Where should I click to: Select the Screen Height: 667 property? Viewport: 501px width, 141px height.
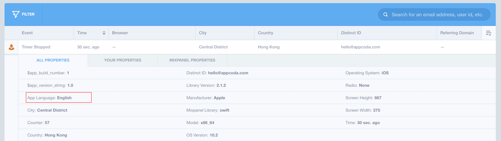click(363, 98)
